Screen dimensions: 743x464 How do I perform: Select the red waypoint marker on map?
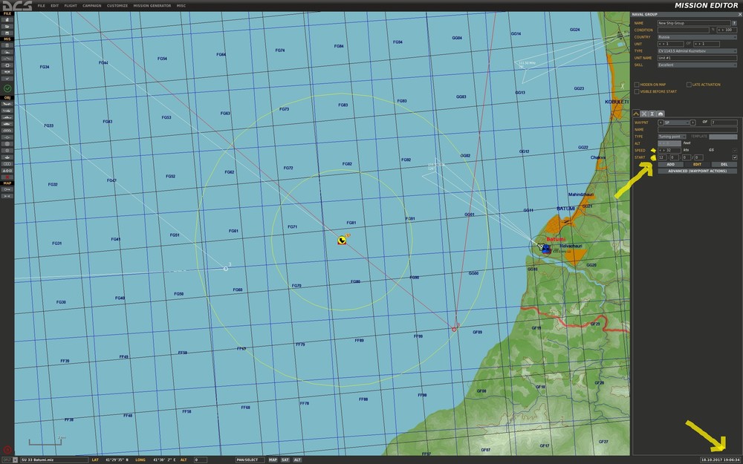pyautogui.click(x=454, y=329)
